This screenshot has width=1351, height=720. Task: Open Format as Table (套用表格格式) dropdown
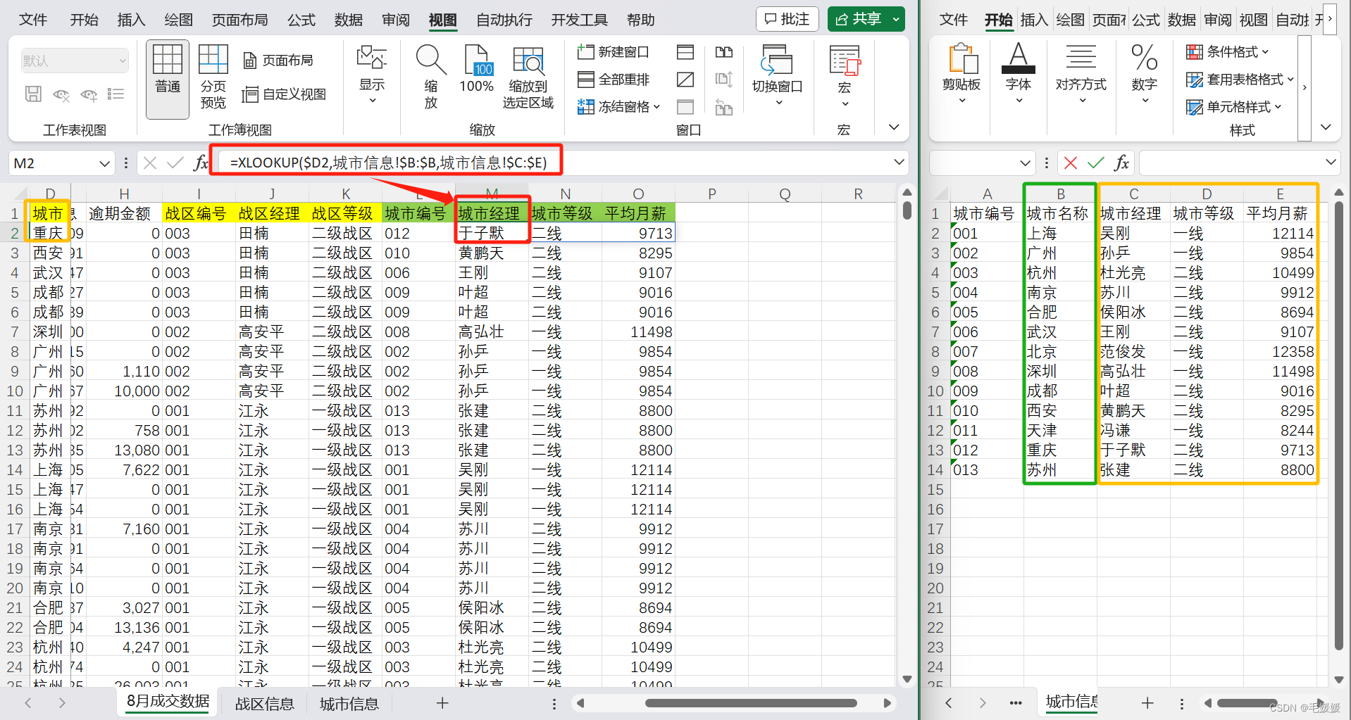[x=1240, y=80]
